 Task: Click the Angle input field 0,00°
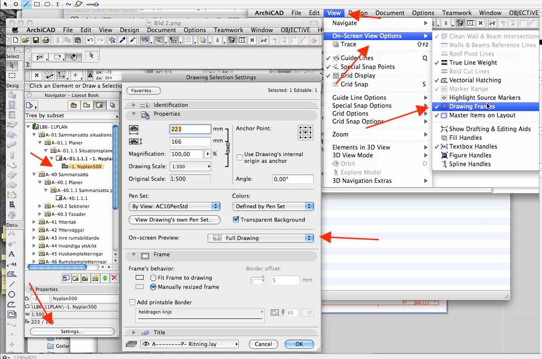coord(293,179)
